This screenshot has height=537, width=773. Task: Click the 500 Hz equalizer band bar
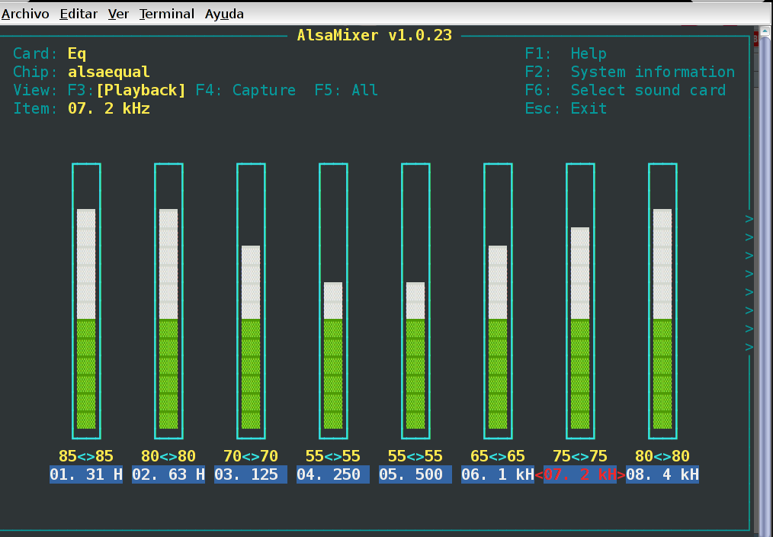point(415,301)
